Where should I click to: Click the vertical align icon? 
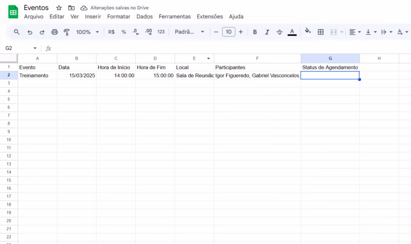[368, 32]
